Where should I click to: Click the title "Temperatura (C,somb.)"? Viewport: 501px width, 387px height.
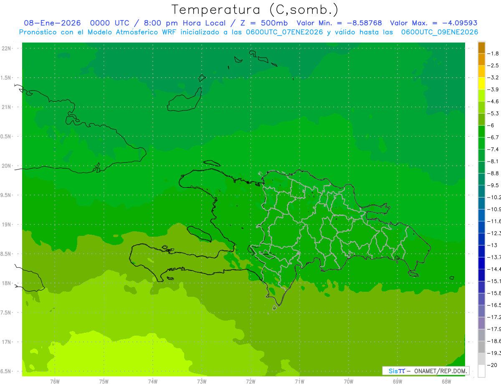tap(255, 10)
